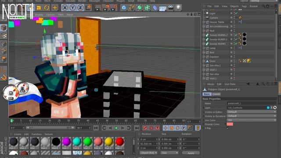Open the blue Deformer objects icon

point(155,8)
